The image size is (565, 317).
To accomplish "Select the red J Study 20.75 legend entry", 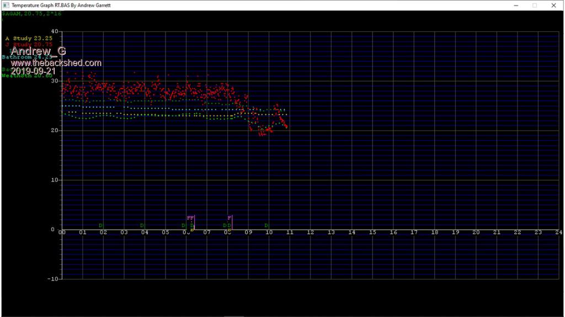I will (x=29, y=45).
